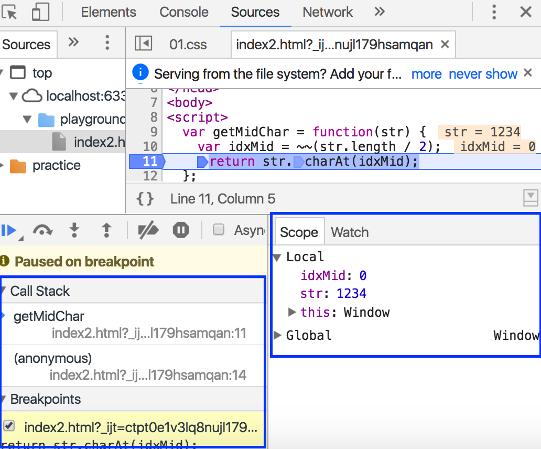The width and height of the screenshot is (541, 449).
Task: Show more DevTools tabs chevron
Action: [x=380, y=12]
